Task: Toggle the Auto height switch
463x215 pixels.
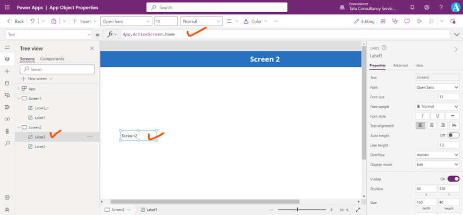Action: (453, 135)
